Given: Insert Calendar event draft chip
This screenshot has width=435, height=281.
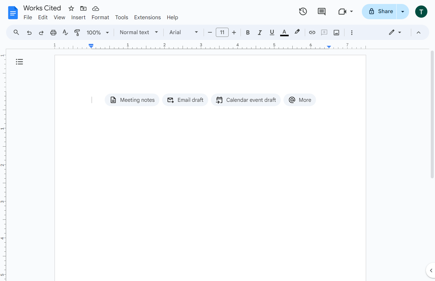Looking at the screenshot, I should pyautogui.click(x=246, y=100).
